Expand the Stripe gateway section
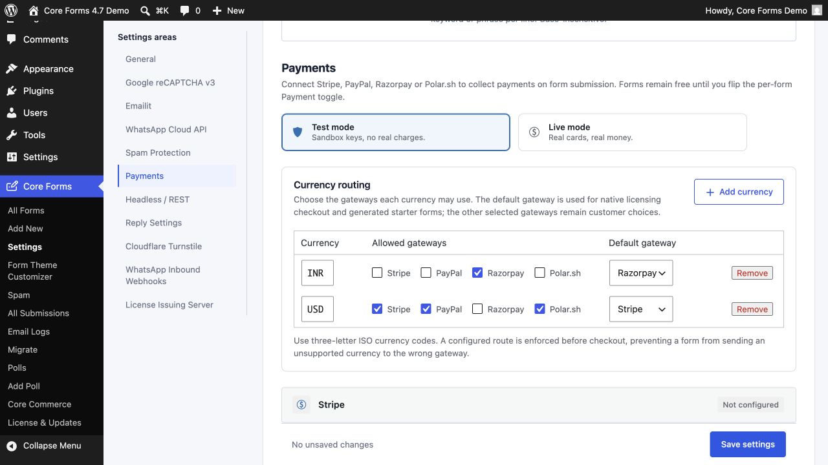Screen dimensions: 828x465 [x=539, y=405]
